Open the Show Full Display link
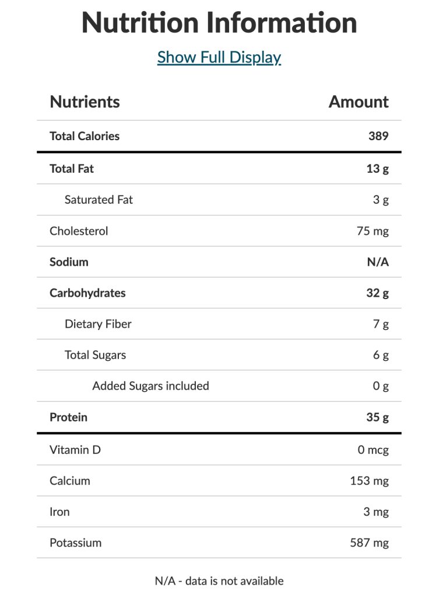This screenshot has width=436, height=598. [x=219, y=58]
